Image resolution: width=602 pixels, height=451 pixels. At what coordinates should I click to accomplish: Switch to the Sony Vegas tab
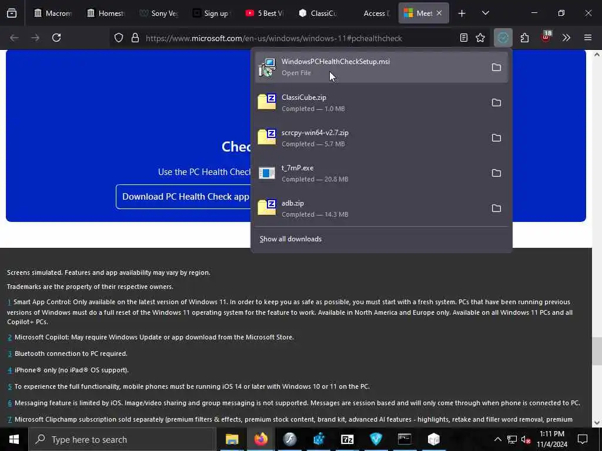click(x=159, y=13)
